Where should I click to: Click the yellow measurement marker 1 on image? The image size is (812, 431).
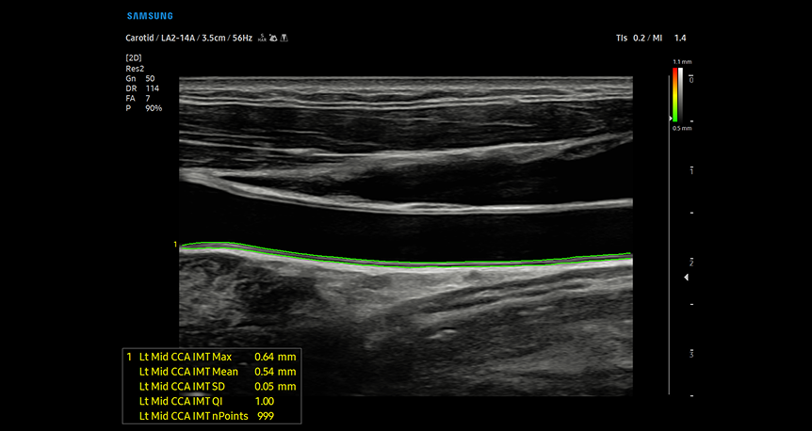click(175, 245)
